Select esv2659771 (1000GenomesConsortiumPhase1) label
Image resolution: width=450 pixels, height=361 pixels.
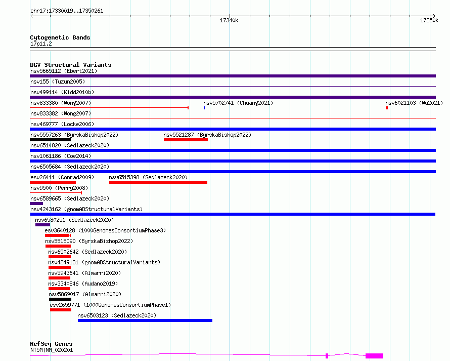[110, 305]
